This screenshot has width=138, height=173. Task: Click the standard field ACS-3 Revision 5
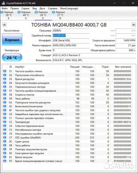94,55
